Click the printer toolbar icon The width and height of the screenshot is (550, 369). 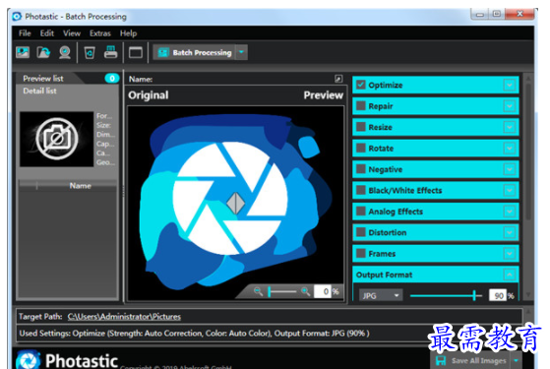click(111, 52)
